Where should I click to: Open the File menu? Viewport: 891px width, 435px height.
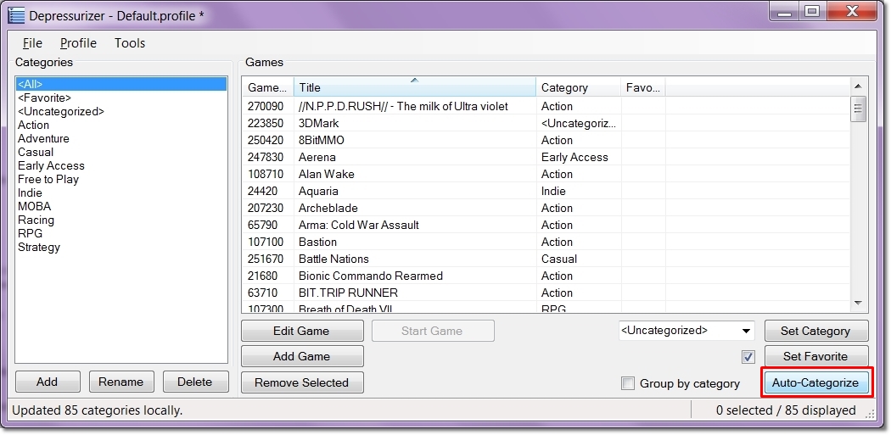(32, 43)
